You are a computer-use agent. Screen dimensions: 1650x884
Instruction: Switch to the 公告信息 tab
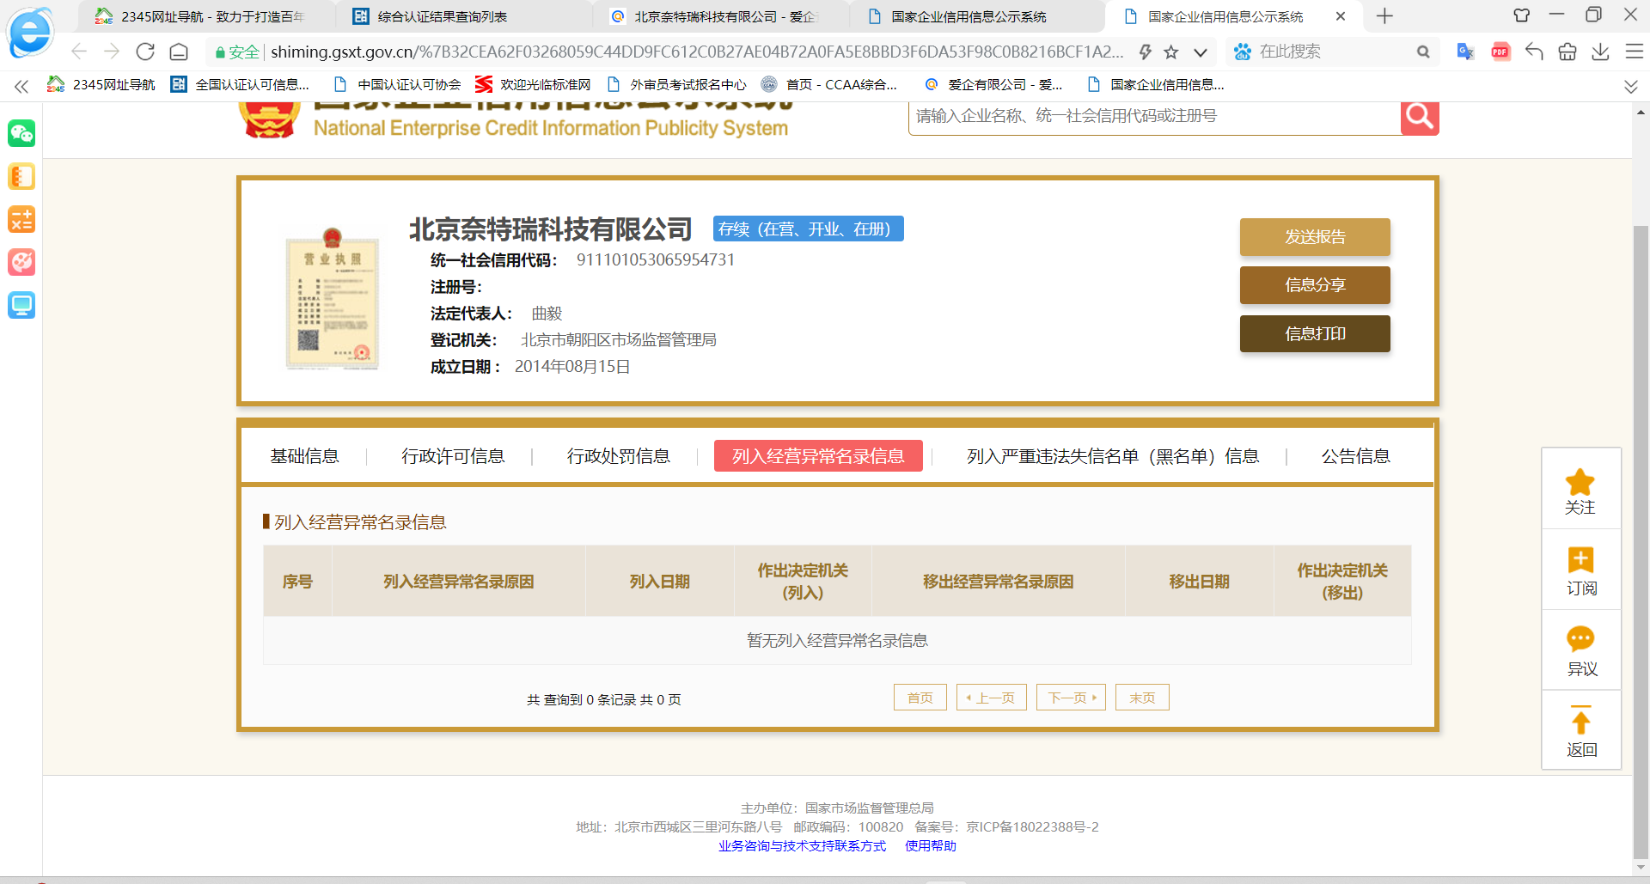pyautogui.click(x=1355, y=456)
